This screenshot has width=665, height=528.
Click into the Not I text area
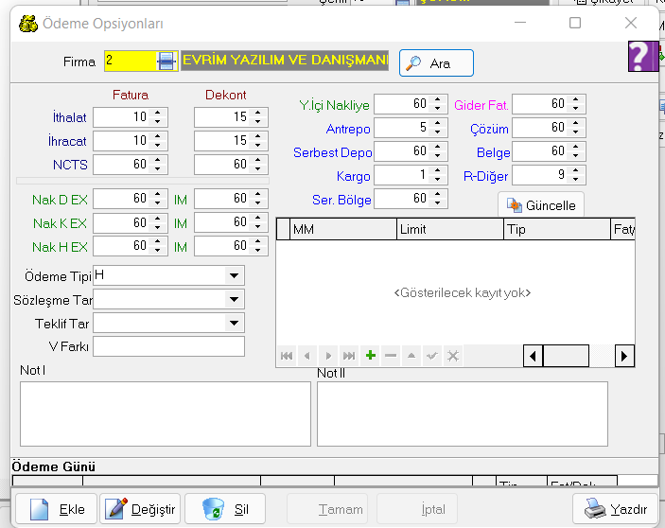pos(166,414)
